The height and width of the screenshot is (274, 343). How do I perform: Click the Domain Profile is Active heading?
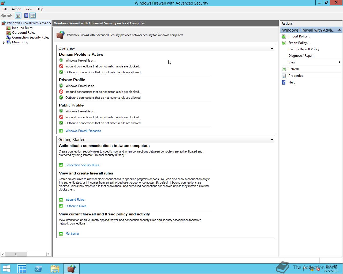tap(81, 54)
